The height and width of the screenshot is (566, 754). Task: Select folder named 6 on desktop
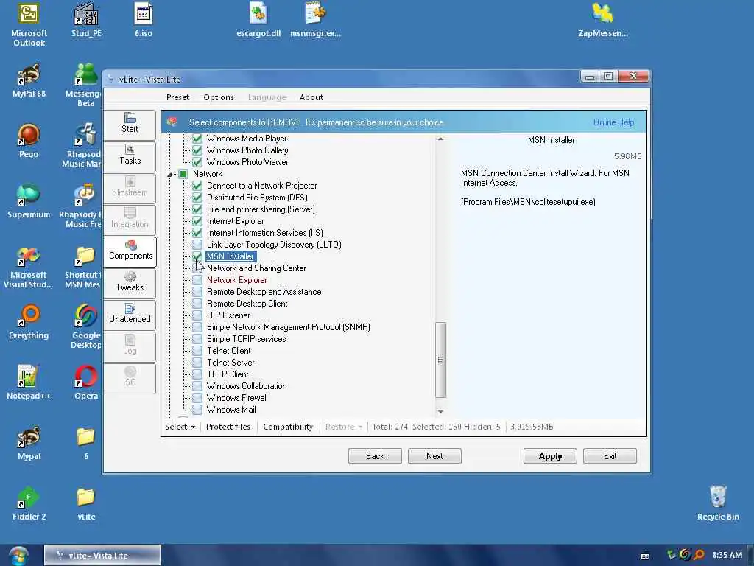(86, 443)
